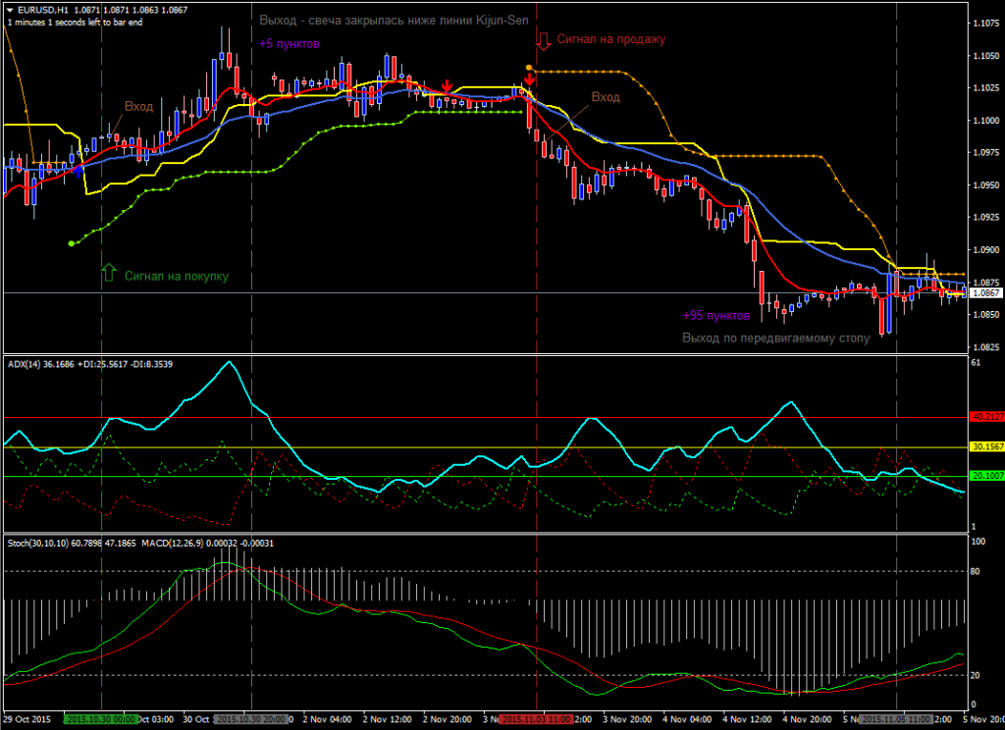The height and width of the screenshot is (730, 1005).
Task: Click the current price tag 1.0867
Action: pyautogui.click(x=984, y=292)
